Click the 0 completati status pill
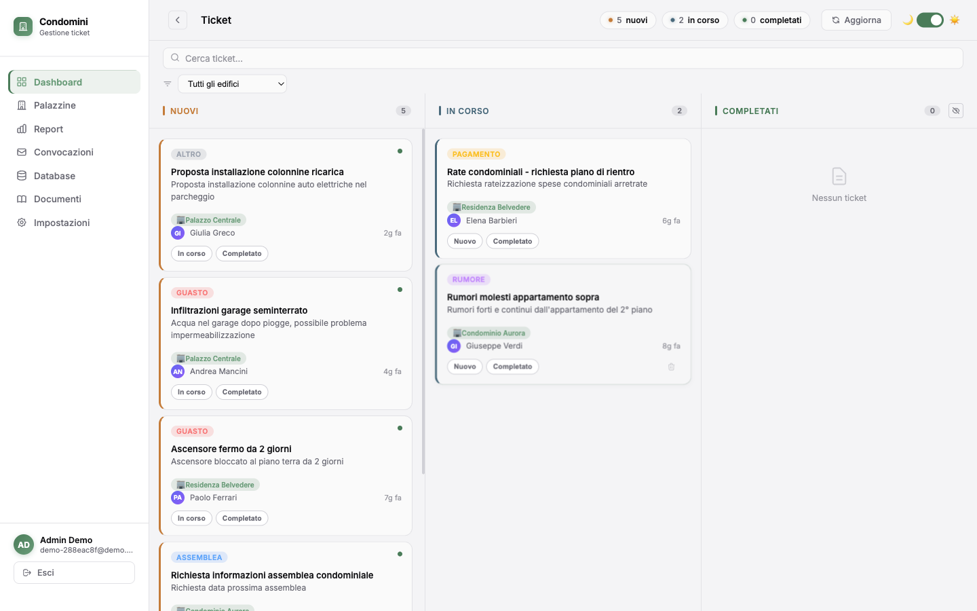The height and width of the screenshot is (611, 977). [x=772, y=20]
